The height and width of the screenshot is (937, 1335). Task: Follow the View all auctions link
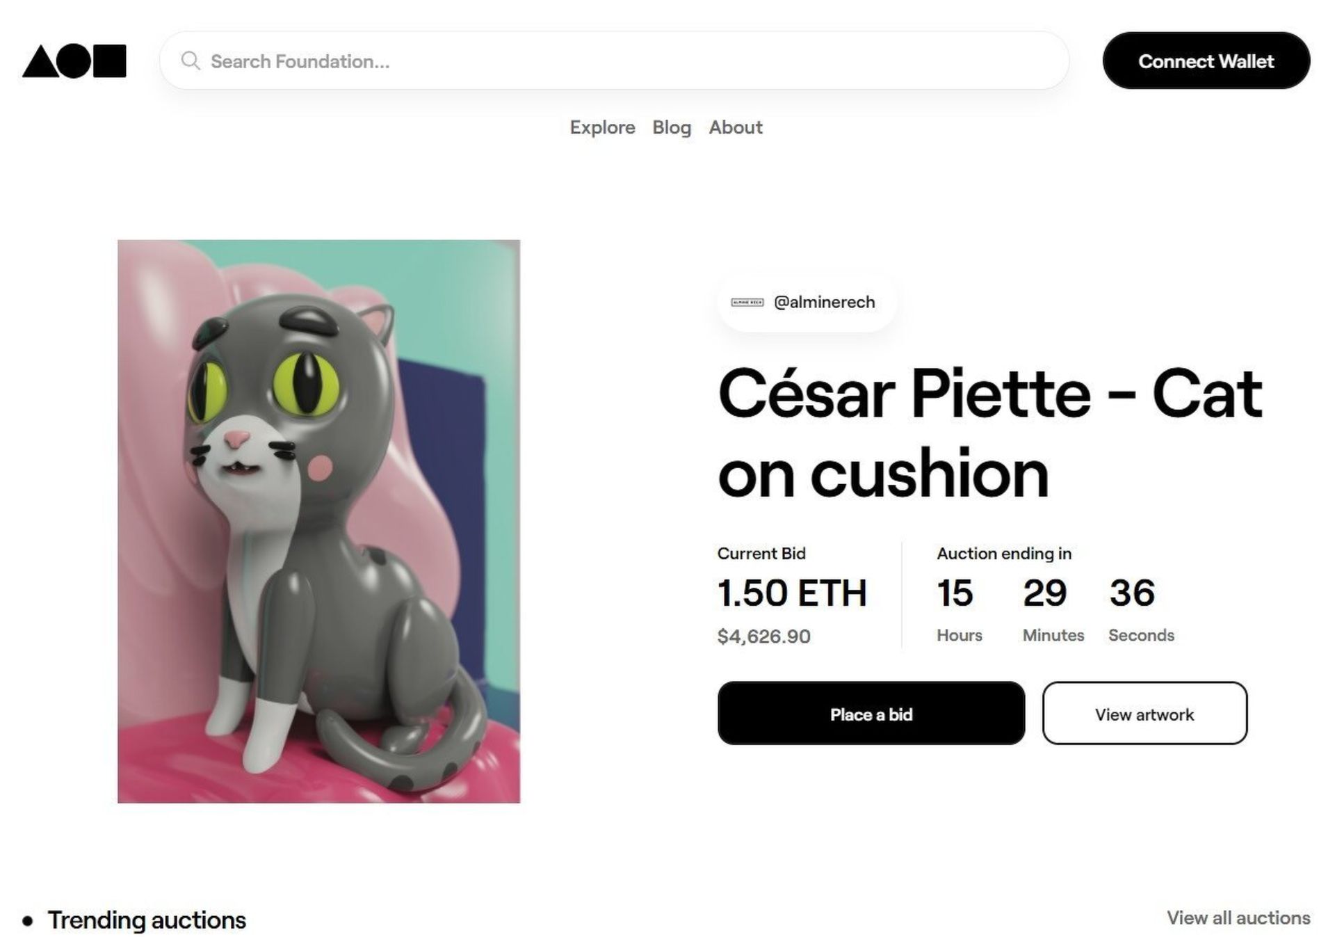1238,918
